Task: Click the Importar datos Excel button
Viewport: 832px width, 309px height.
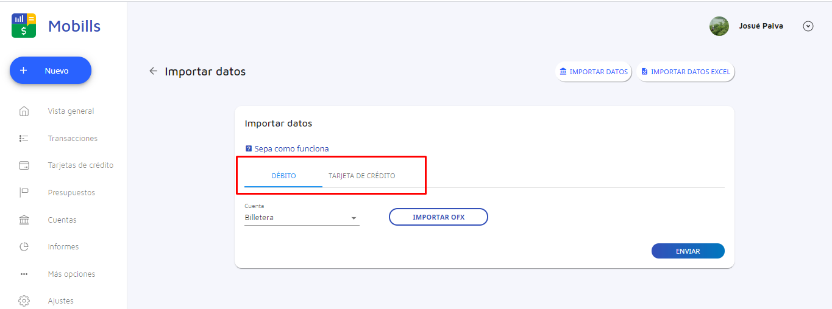Action: tap(686, 72)
